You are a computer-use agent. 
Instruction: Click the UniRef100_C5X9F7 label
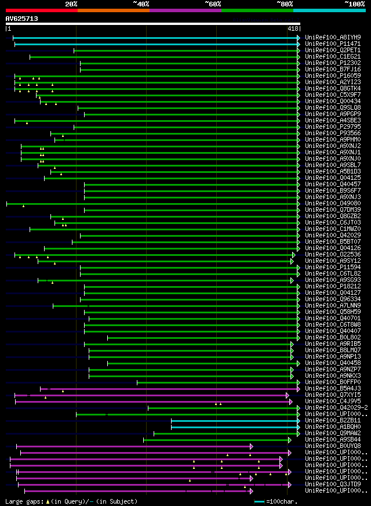333,95
